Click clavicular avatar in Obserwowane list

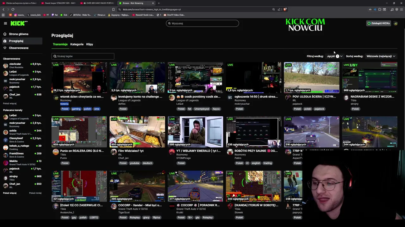(x=5, y=66)
